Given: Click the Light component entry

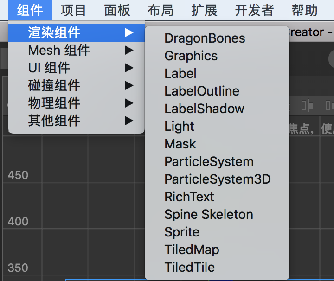Looking at the screenshot, I should click(x=179, y=127).
